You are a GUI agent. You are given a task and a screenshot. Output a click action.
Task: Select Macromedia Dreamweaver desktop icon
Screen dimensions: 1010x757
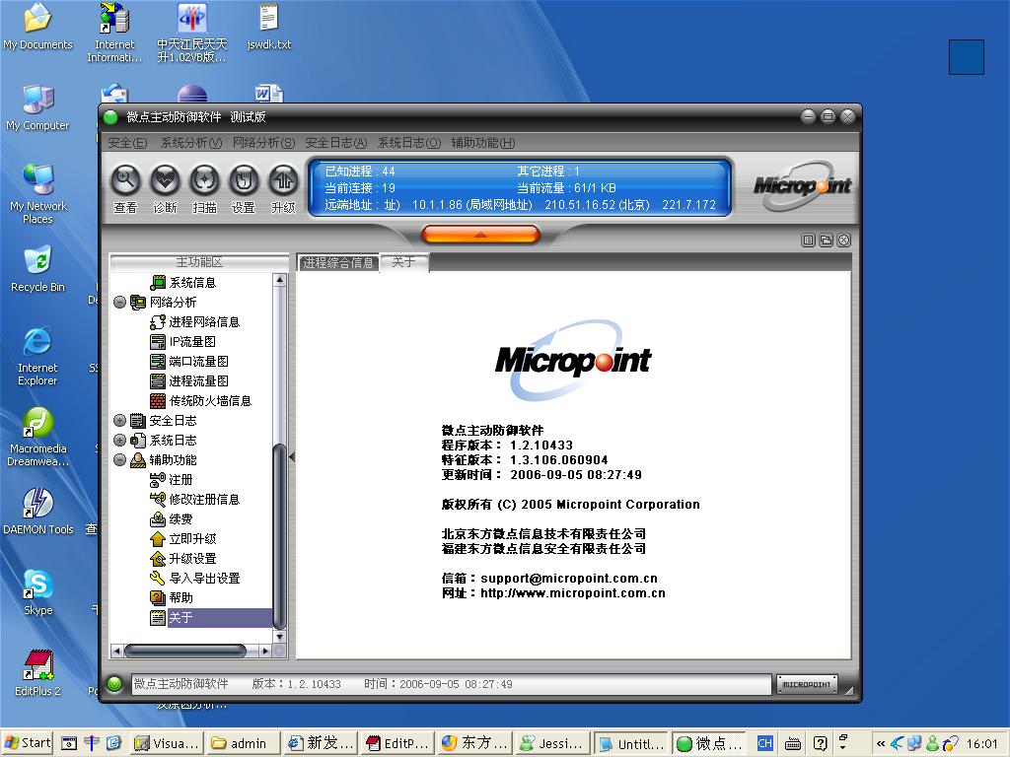(38, 437)
